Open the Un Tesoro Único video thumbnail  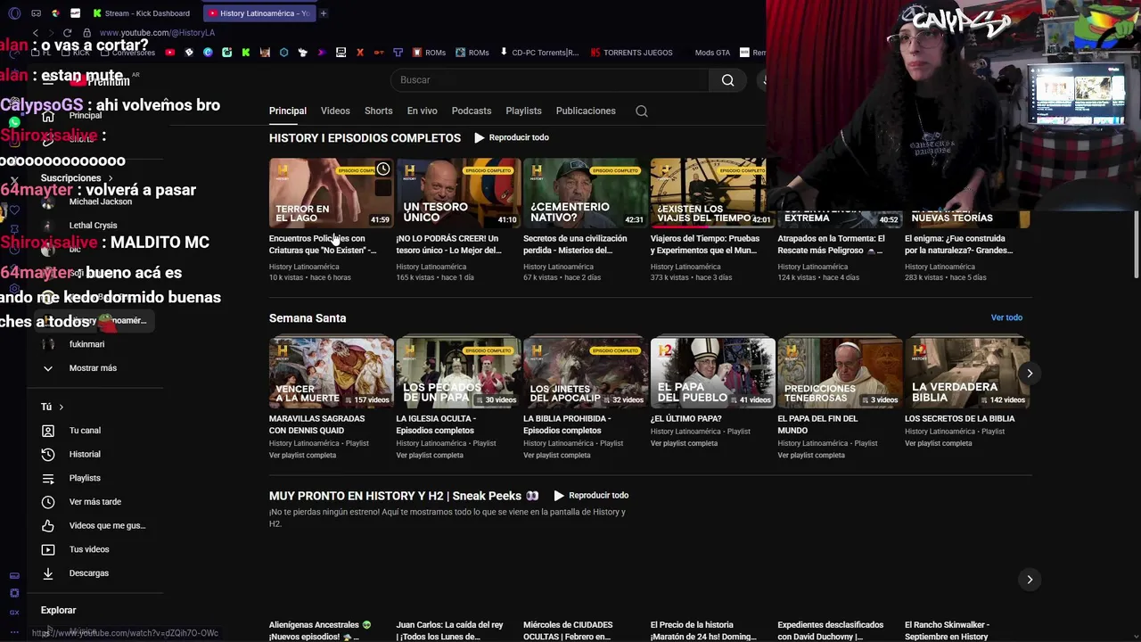(458, 193)
